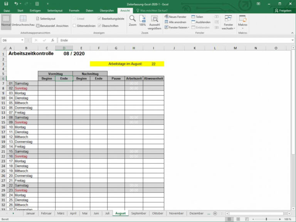Click the Save icon in the title bar

(x=6, y=3)
